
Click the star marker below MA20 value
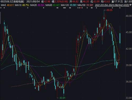coord(44,8)
